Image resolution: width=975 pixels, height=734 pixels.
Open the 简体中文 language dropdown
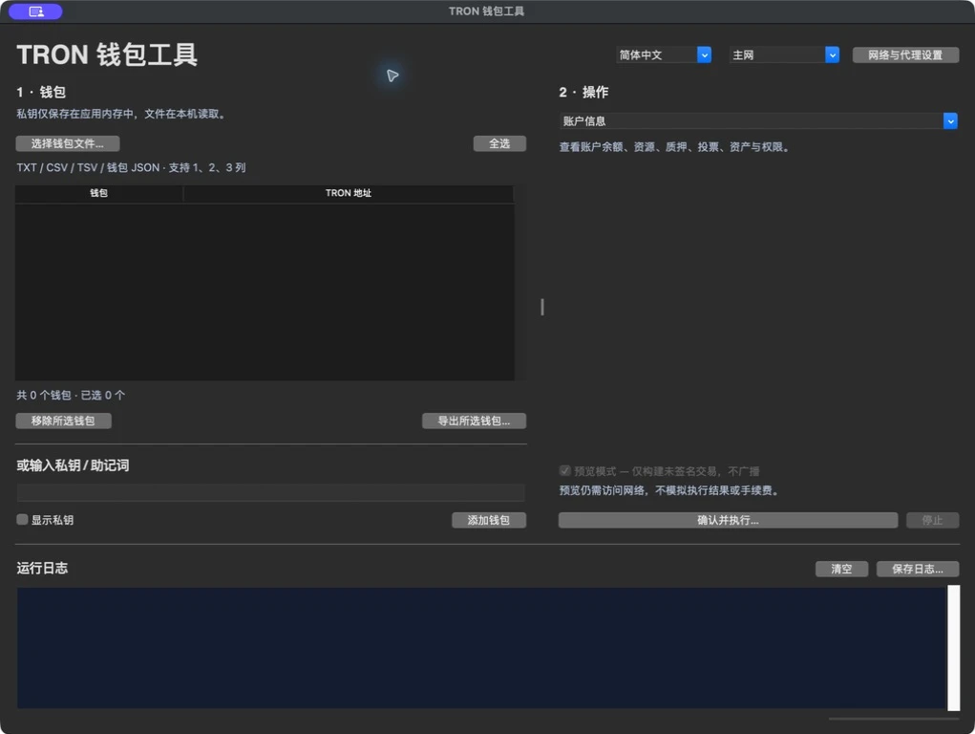pos(664,54)
